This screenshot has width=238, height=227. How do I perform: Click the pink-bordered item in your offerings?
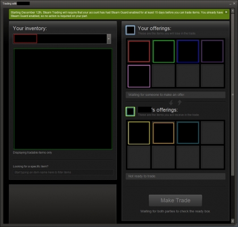[x=139, y=76]
